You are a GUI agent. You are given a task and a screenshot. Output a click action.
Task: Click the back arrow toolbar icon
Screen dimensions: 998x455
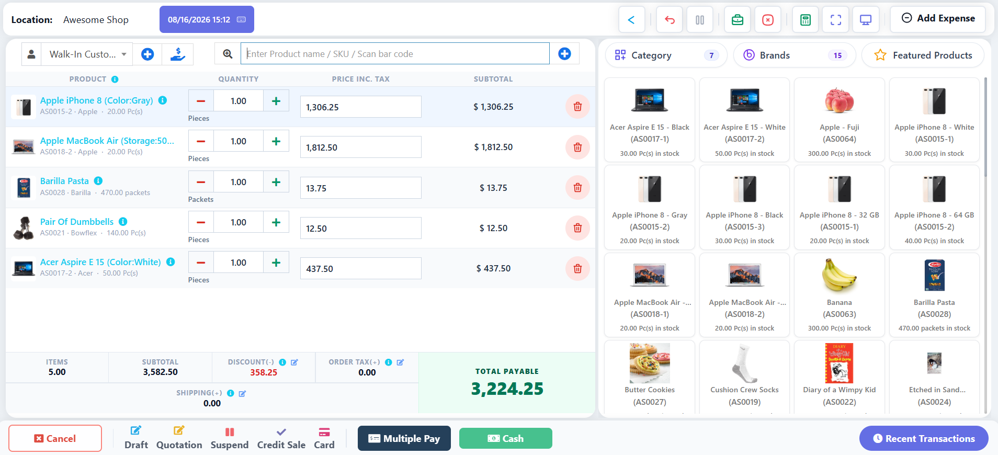[x=631, y=20]
